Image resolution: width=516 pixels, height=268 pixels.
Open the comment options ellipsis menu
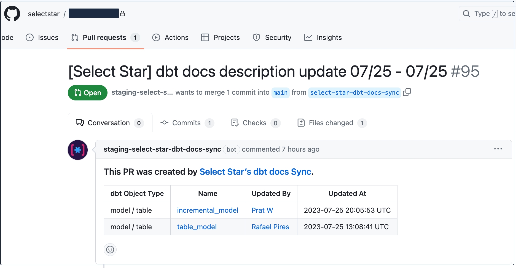(498, 149)
